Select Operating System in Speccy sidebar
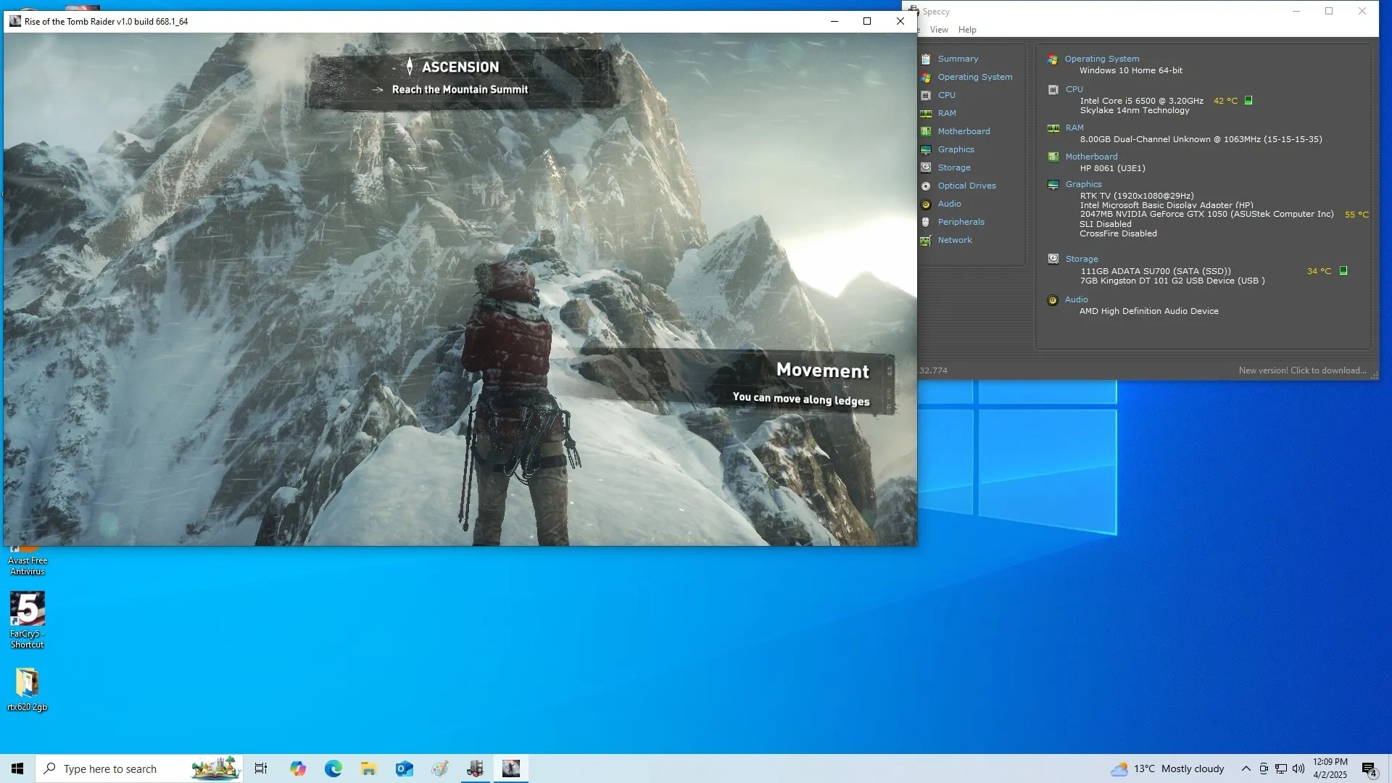The width and height of the screenshot is (1392, 783). point(974,77)
